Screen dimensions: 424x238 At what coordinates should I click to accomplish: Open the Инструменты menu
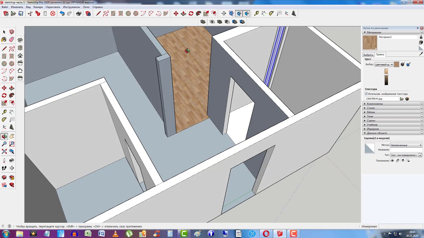(x=71, y=7)
